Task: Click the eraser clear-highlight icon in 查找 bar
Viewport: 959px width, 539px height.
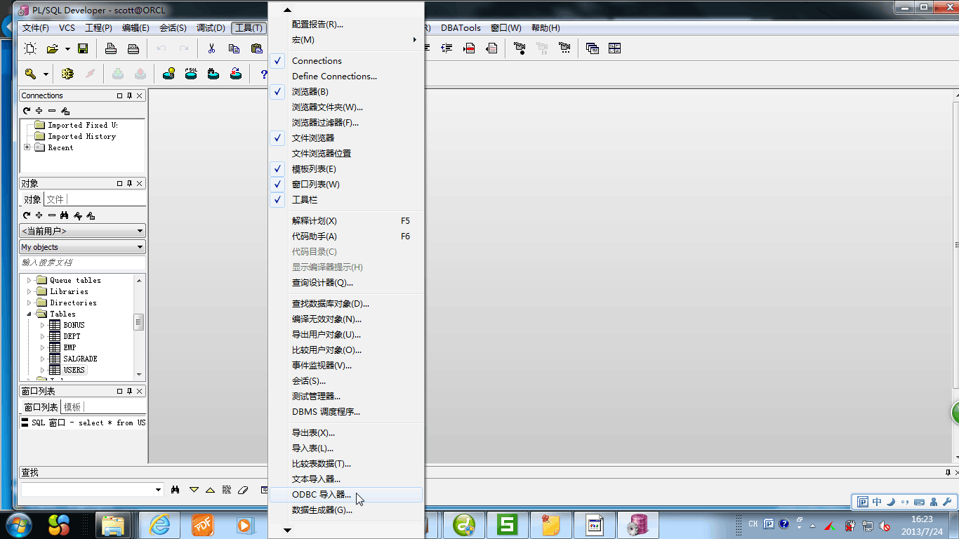Action: click(244, 489)
